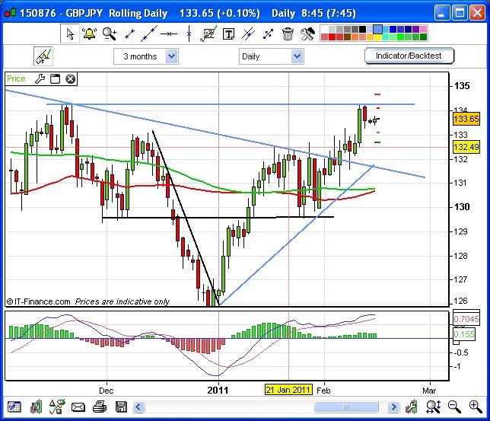Detach the Price panel window icon

[x=55, y=79]
